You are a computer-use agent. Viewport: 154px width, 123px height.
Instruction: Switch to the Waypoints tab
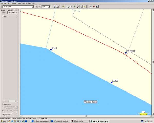13,12
